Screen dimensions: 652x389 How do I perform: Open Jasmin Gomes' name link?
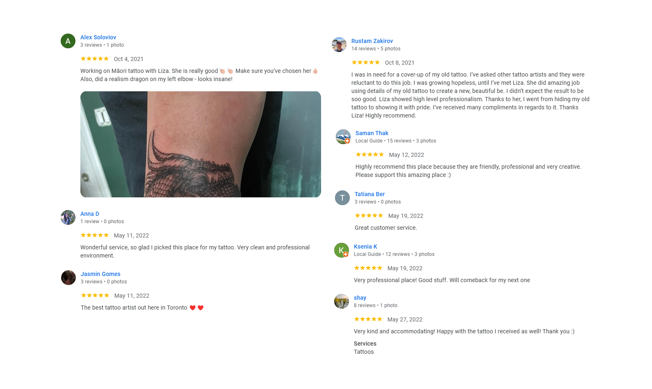point(100,274)
